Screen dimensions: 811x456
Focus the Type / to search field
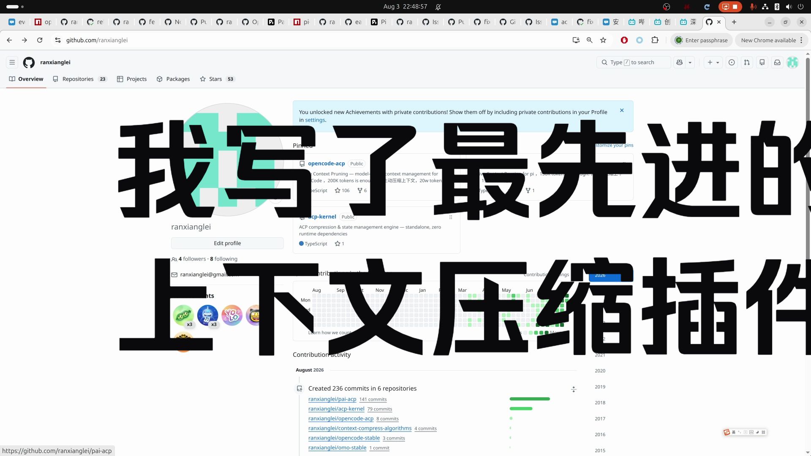click(634, 62)
